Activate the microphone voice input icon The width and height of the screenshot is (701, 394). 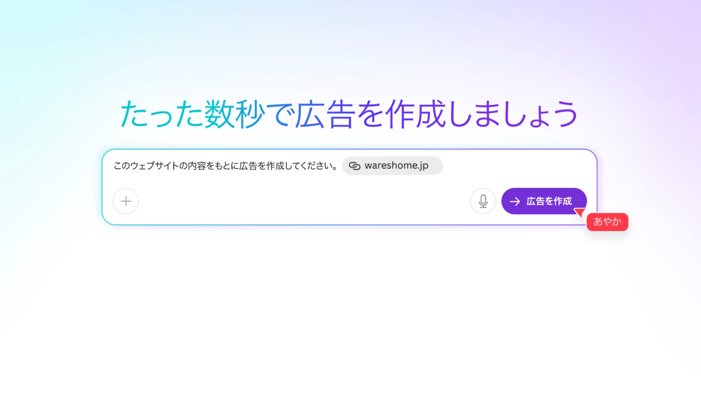483,201
